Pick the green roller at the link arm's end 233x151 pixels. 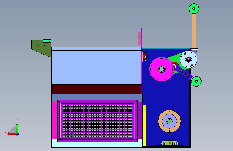[x=196, y=81]
